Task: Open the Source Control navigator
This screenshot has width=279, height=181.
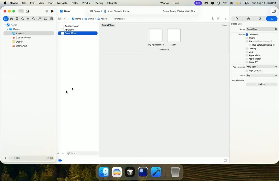Action: pyautogui.click(x=11, y=19)
